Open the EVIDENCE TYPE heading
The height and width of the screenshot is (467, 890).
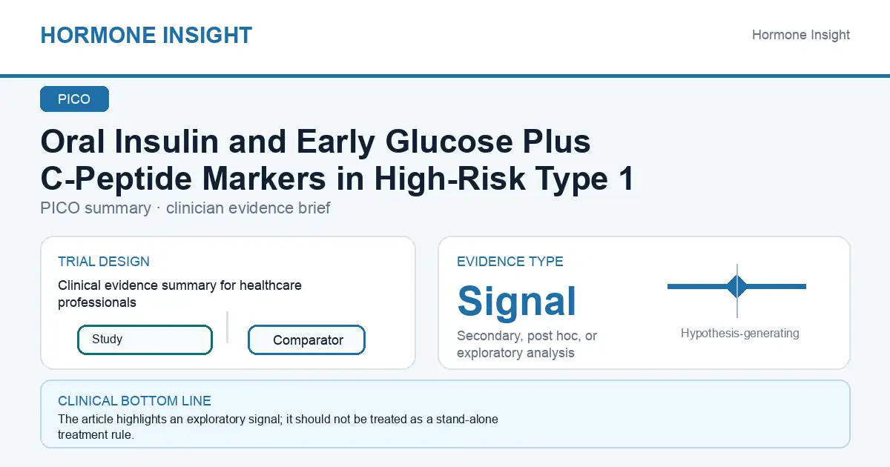coord(510,262)
